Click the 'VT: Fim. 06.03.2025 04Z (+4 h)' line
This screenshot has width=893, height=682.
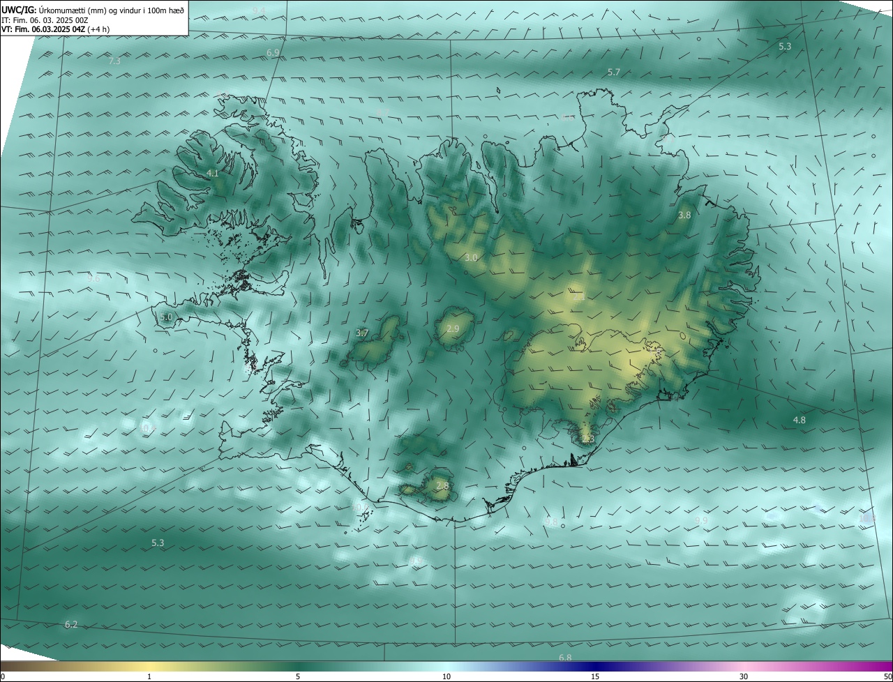pyautogui.click(x=56, y=29)
